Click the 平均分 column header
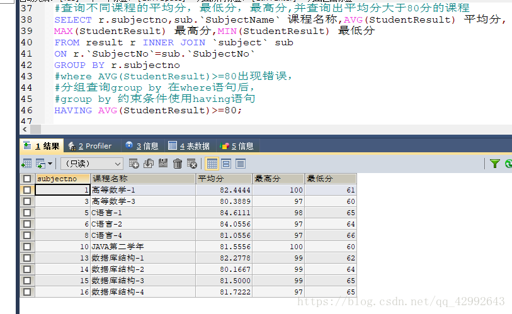The image size is (512, 314). [224, 179]
